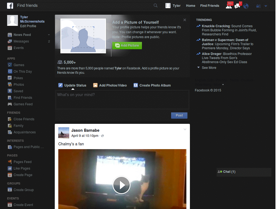The width and height of the screenshot is (279, 209).
Task: Click Pokes icon in sidebar
Action: (x=10, y=78)
